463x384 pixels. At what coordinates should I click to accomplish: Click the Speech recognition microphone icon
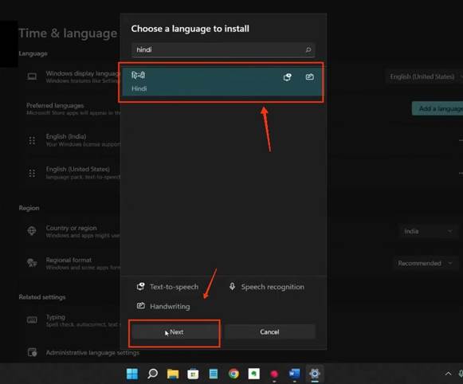[x=233, y=286]
